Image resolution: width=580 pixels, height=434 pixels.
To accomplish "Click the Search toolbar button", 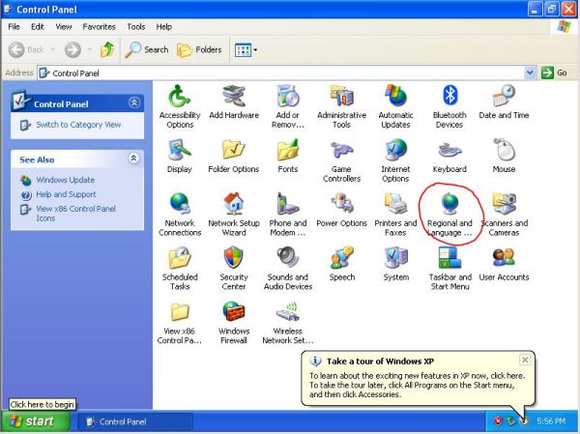I will point(147,50).
